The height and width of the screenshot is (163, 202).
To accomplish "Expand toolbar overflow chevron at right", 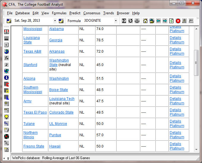I will [x=198, y=18].
